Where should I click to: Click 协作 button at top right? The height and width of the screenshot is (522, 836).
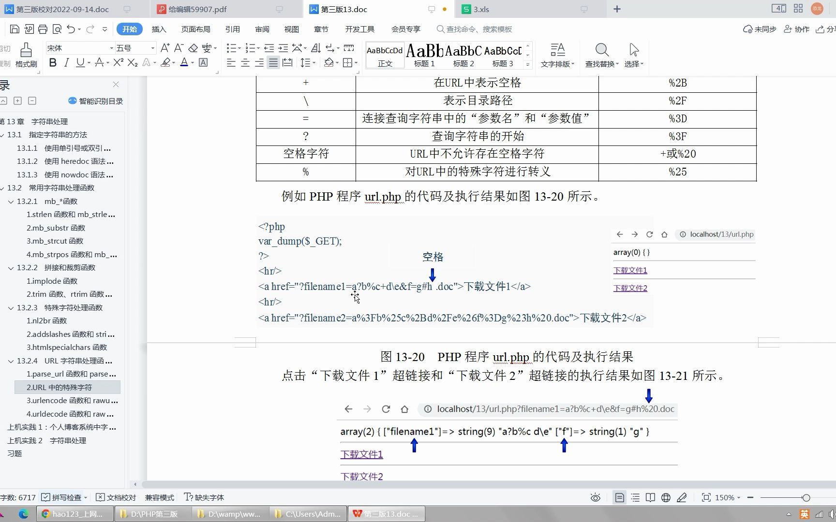pos(796,29)
